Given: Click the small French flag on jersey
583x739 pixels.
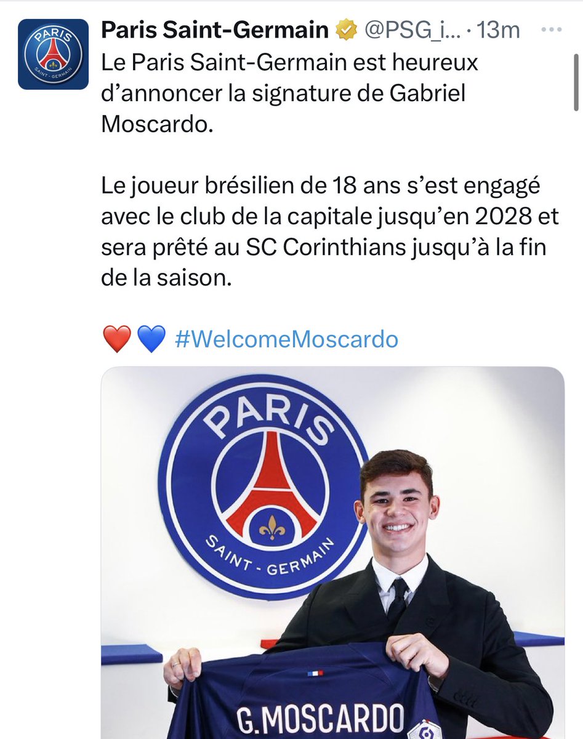Looking at the screenshot, I should pos(315,672).
